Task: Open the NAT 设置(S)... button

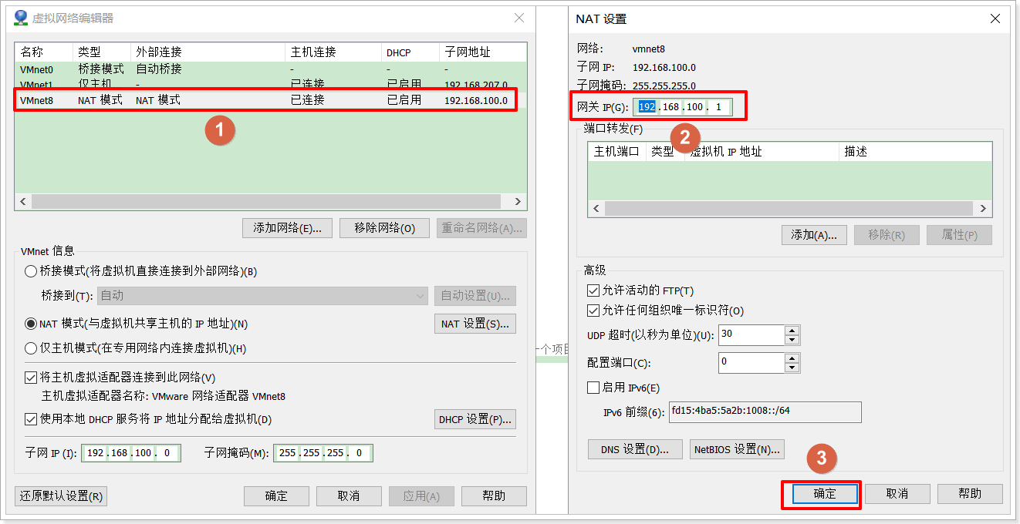Action: 475,324
